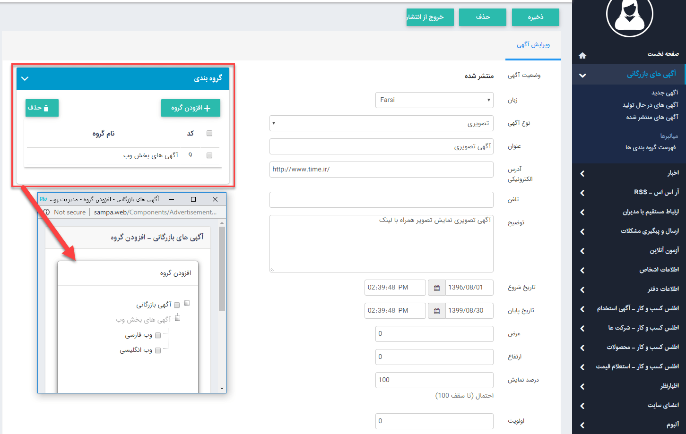Click the tree node icon beside آگهی بازرگانی
The image size is (686, 434).
tap(186, 304)
